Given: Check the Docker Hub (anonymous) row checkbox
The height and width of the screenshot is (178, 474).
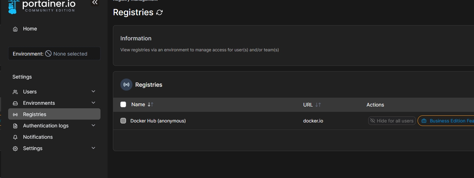Looking at the screenshot, I should click(x=123, y=121).
